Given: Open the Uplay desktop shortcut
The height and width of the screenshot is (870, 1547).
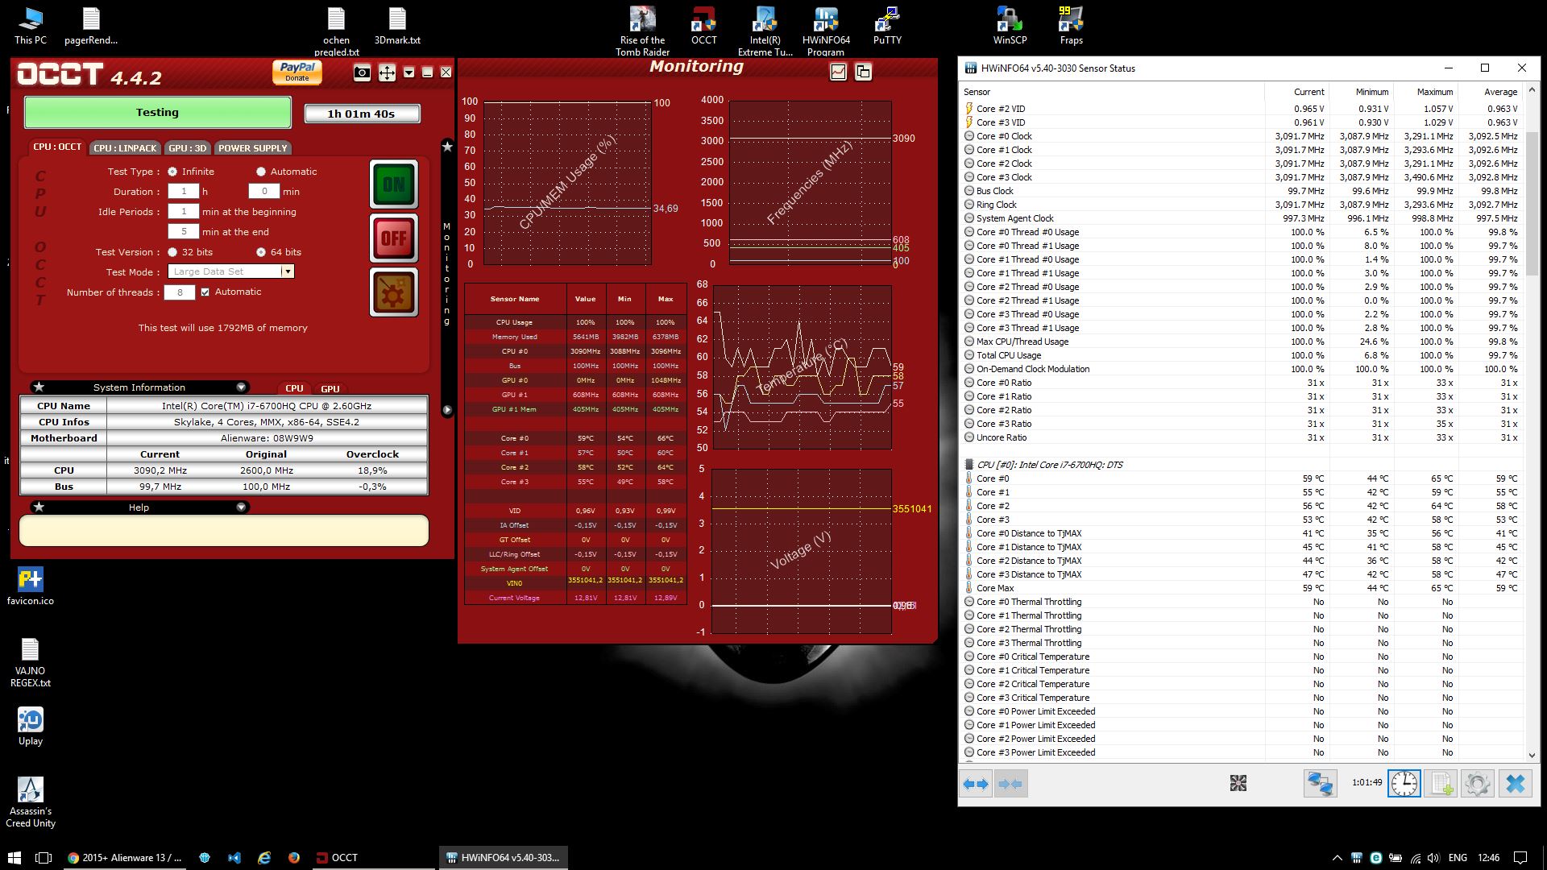Looking at the screenshot, I should pyautogui.click(x=31, y=727).
